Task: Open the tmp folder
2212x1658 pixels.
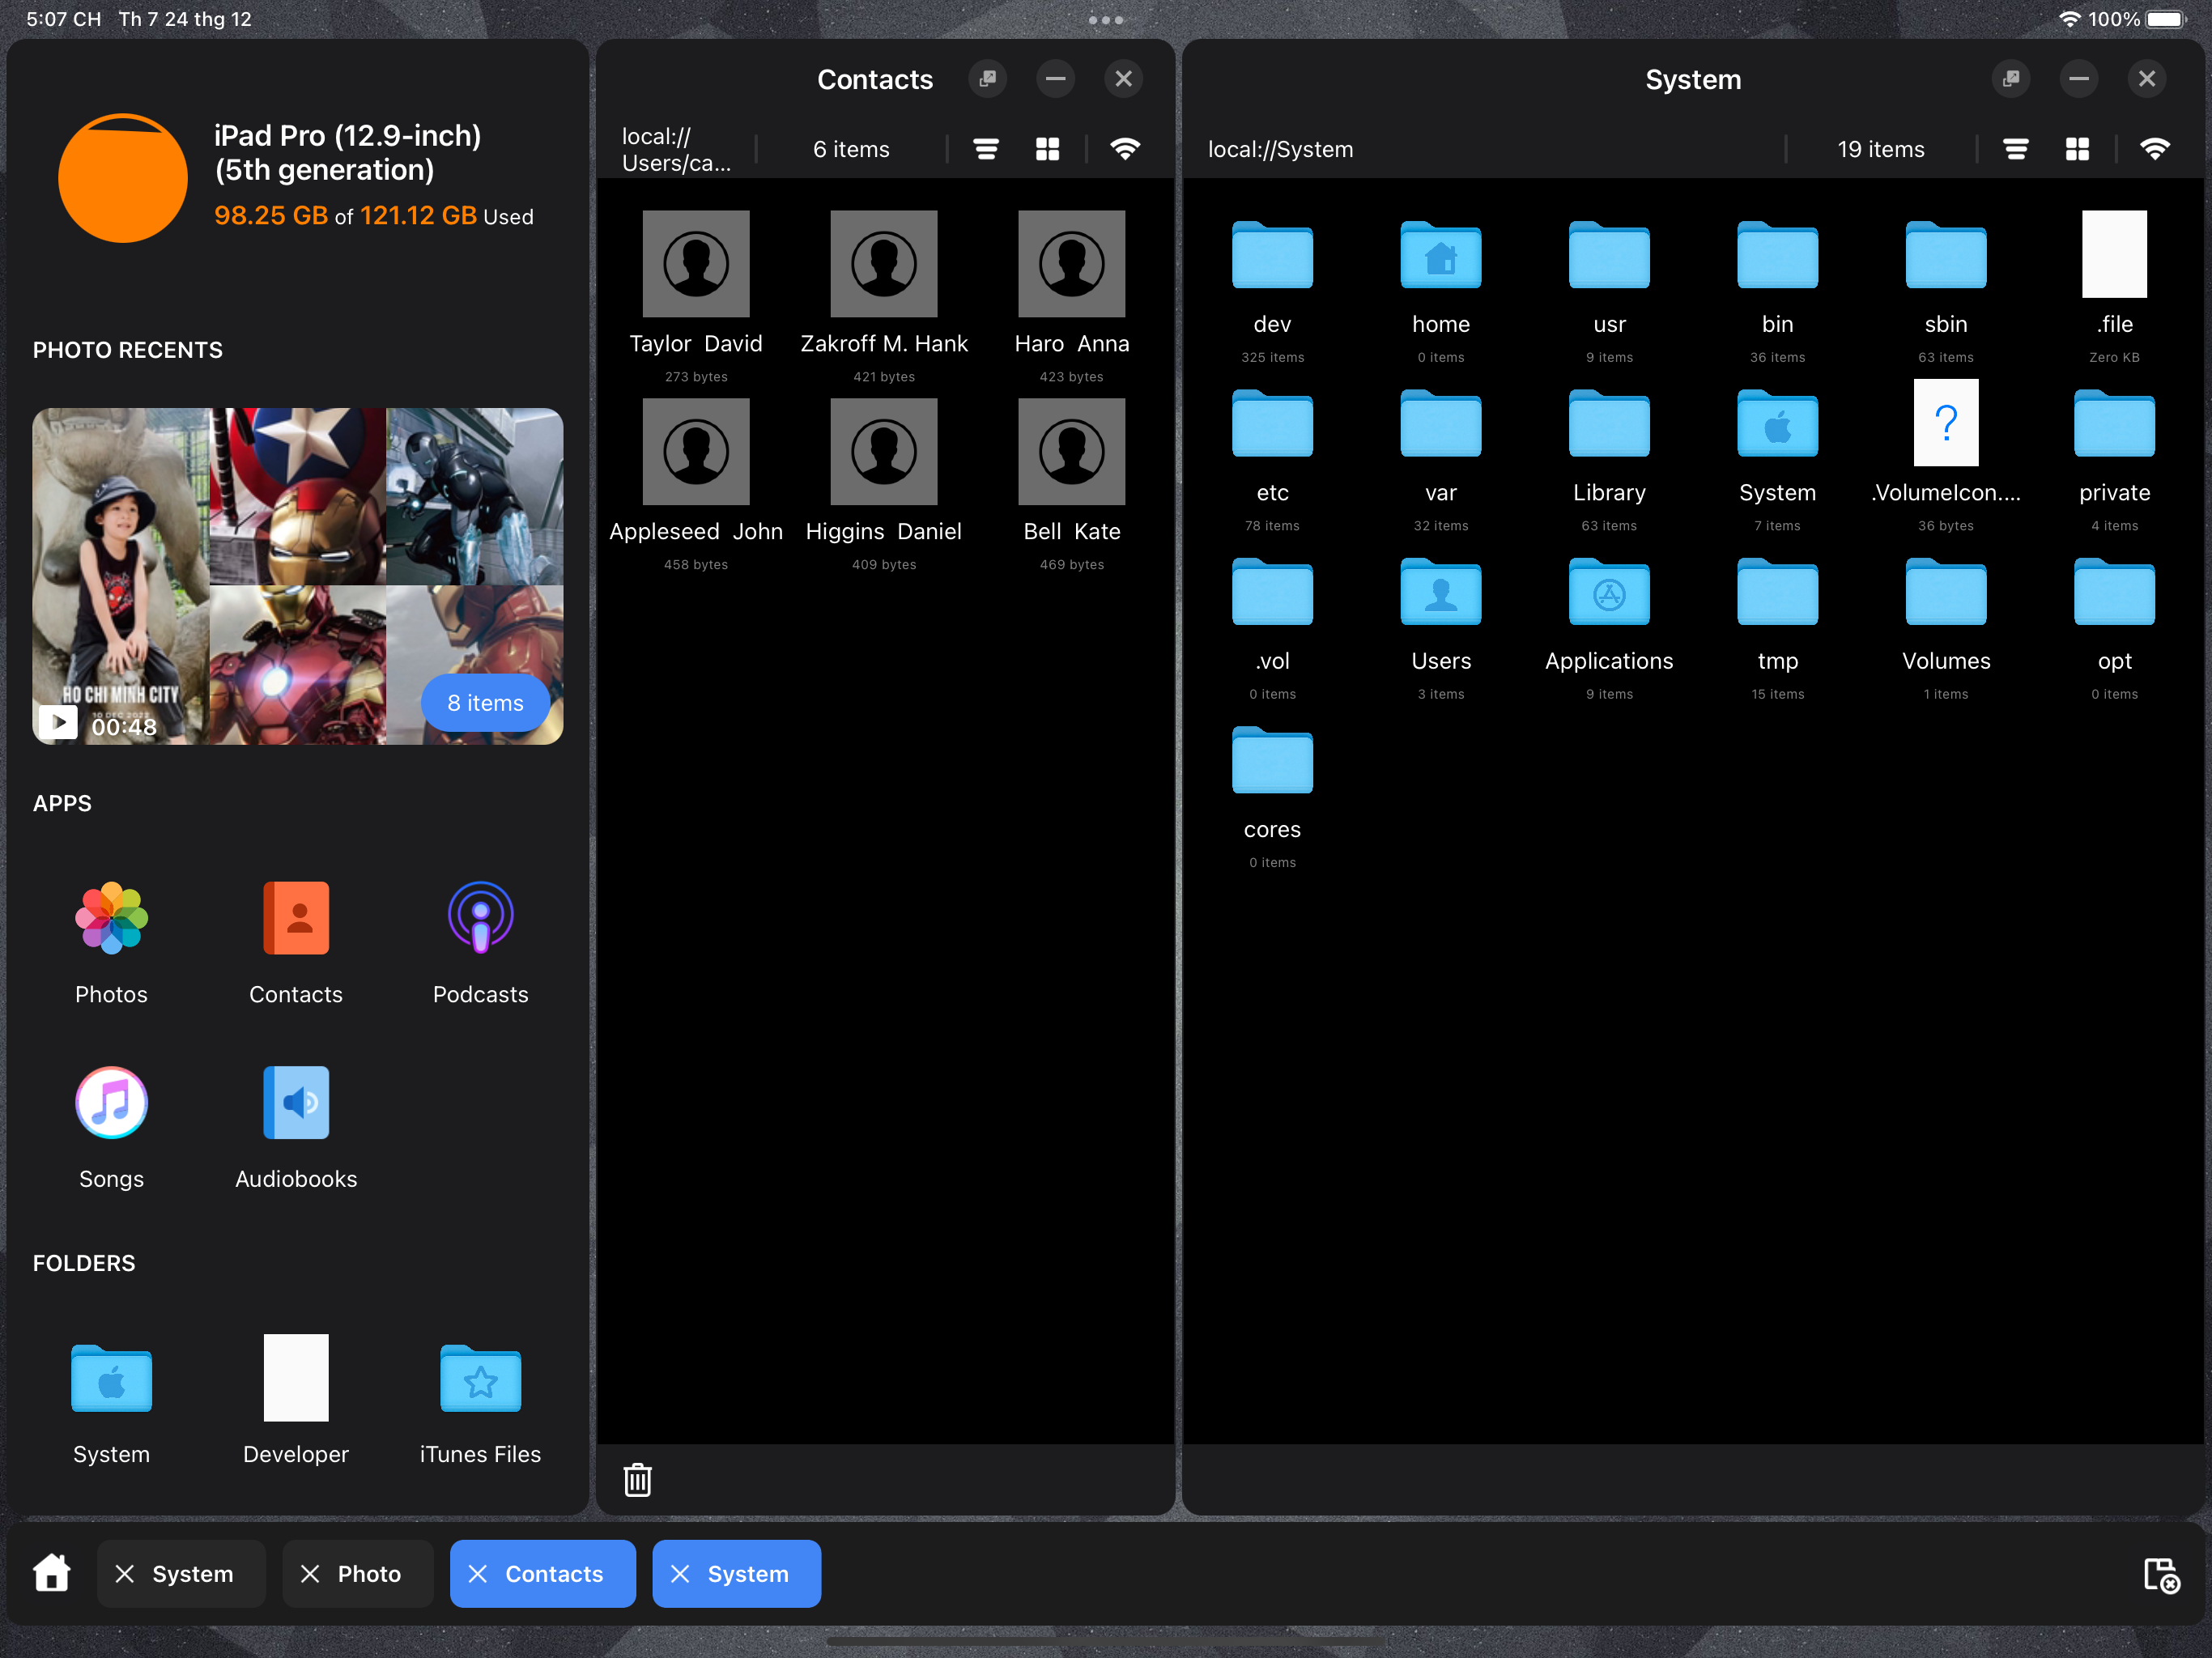Action: (x=1777, y=592)
